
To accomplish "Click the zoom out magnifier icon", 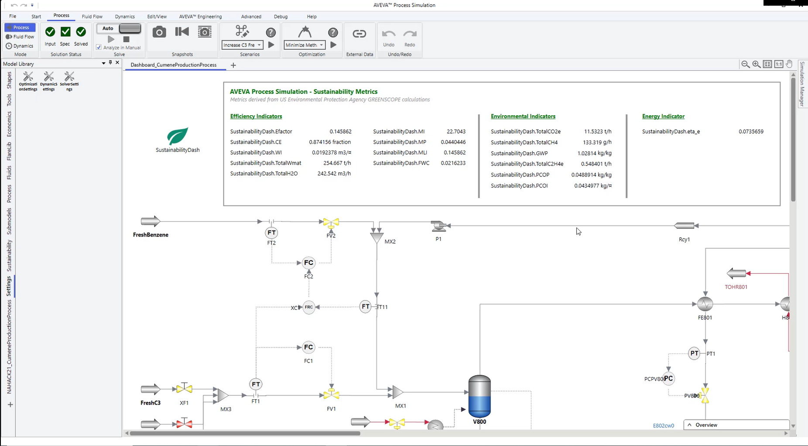I will 745,65.
